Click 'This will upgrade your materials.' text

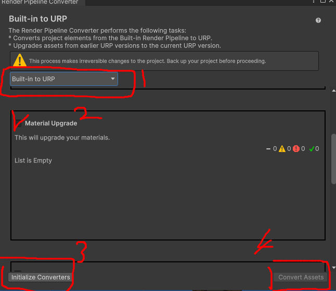[x=62, y=137]
